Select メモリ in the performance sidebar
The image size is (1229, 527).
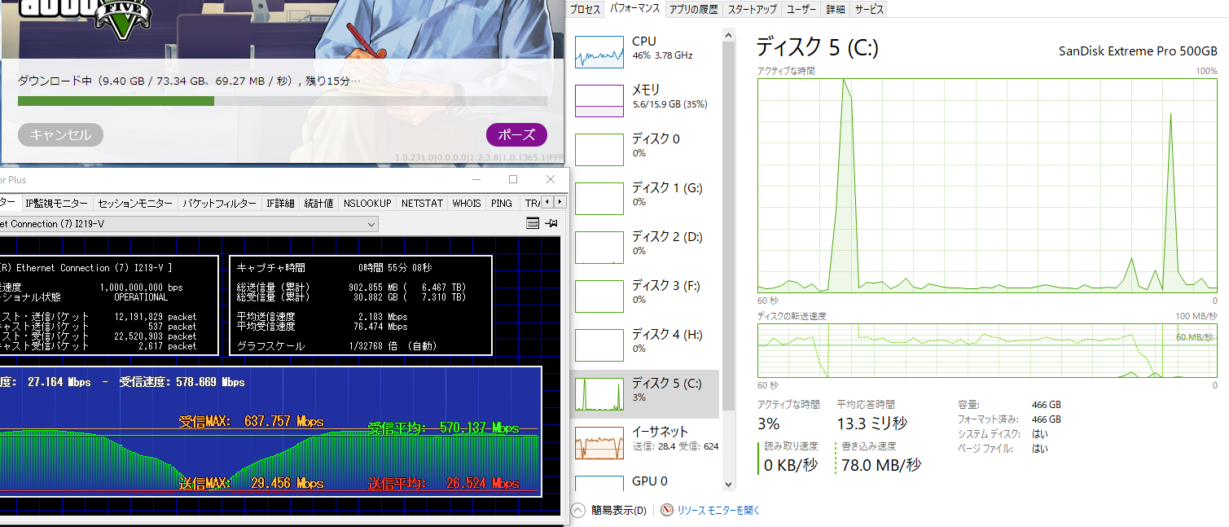tap(645, 99)
